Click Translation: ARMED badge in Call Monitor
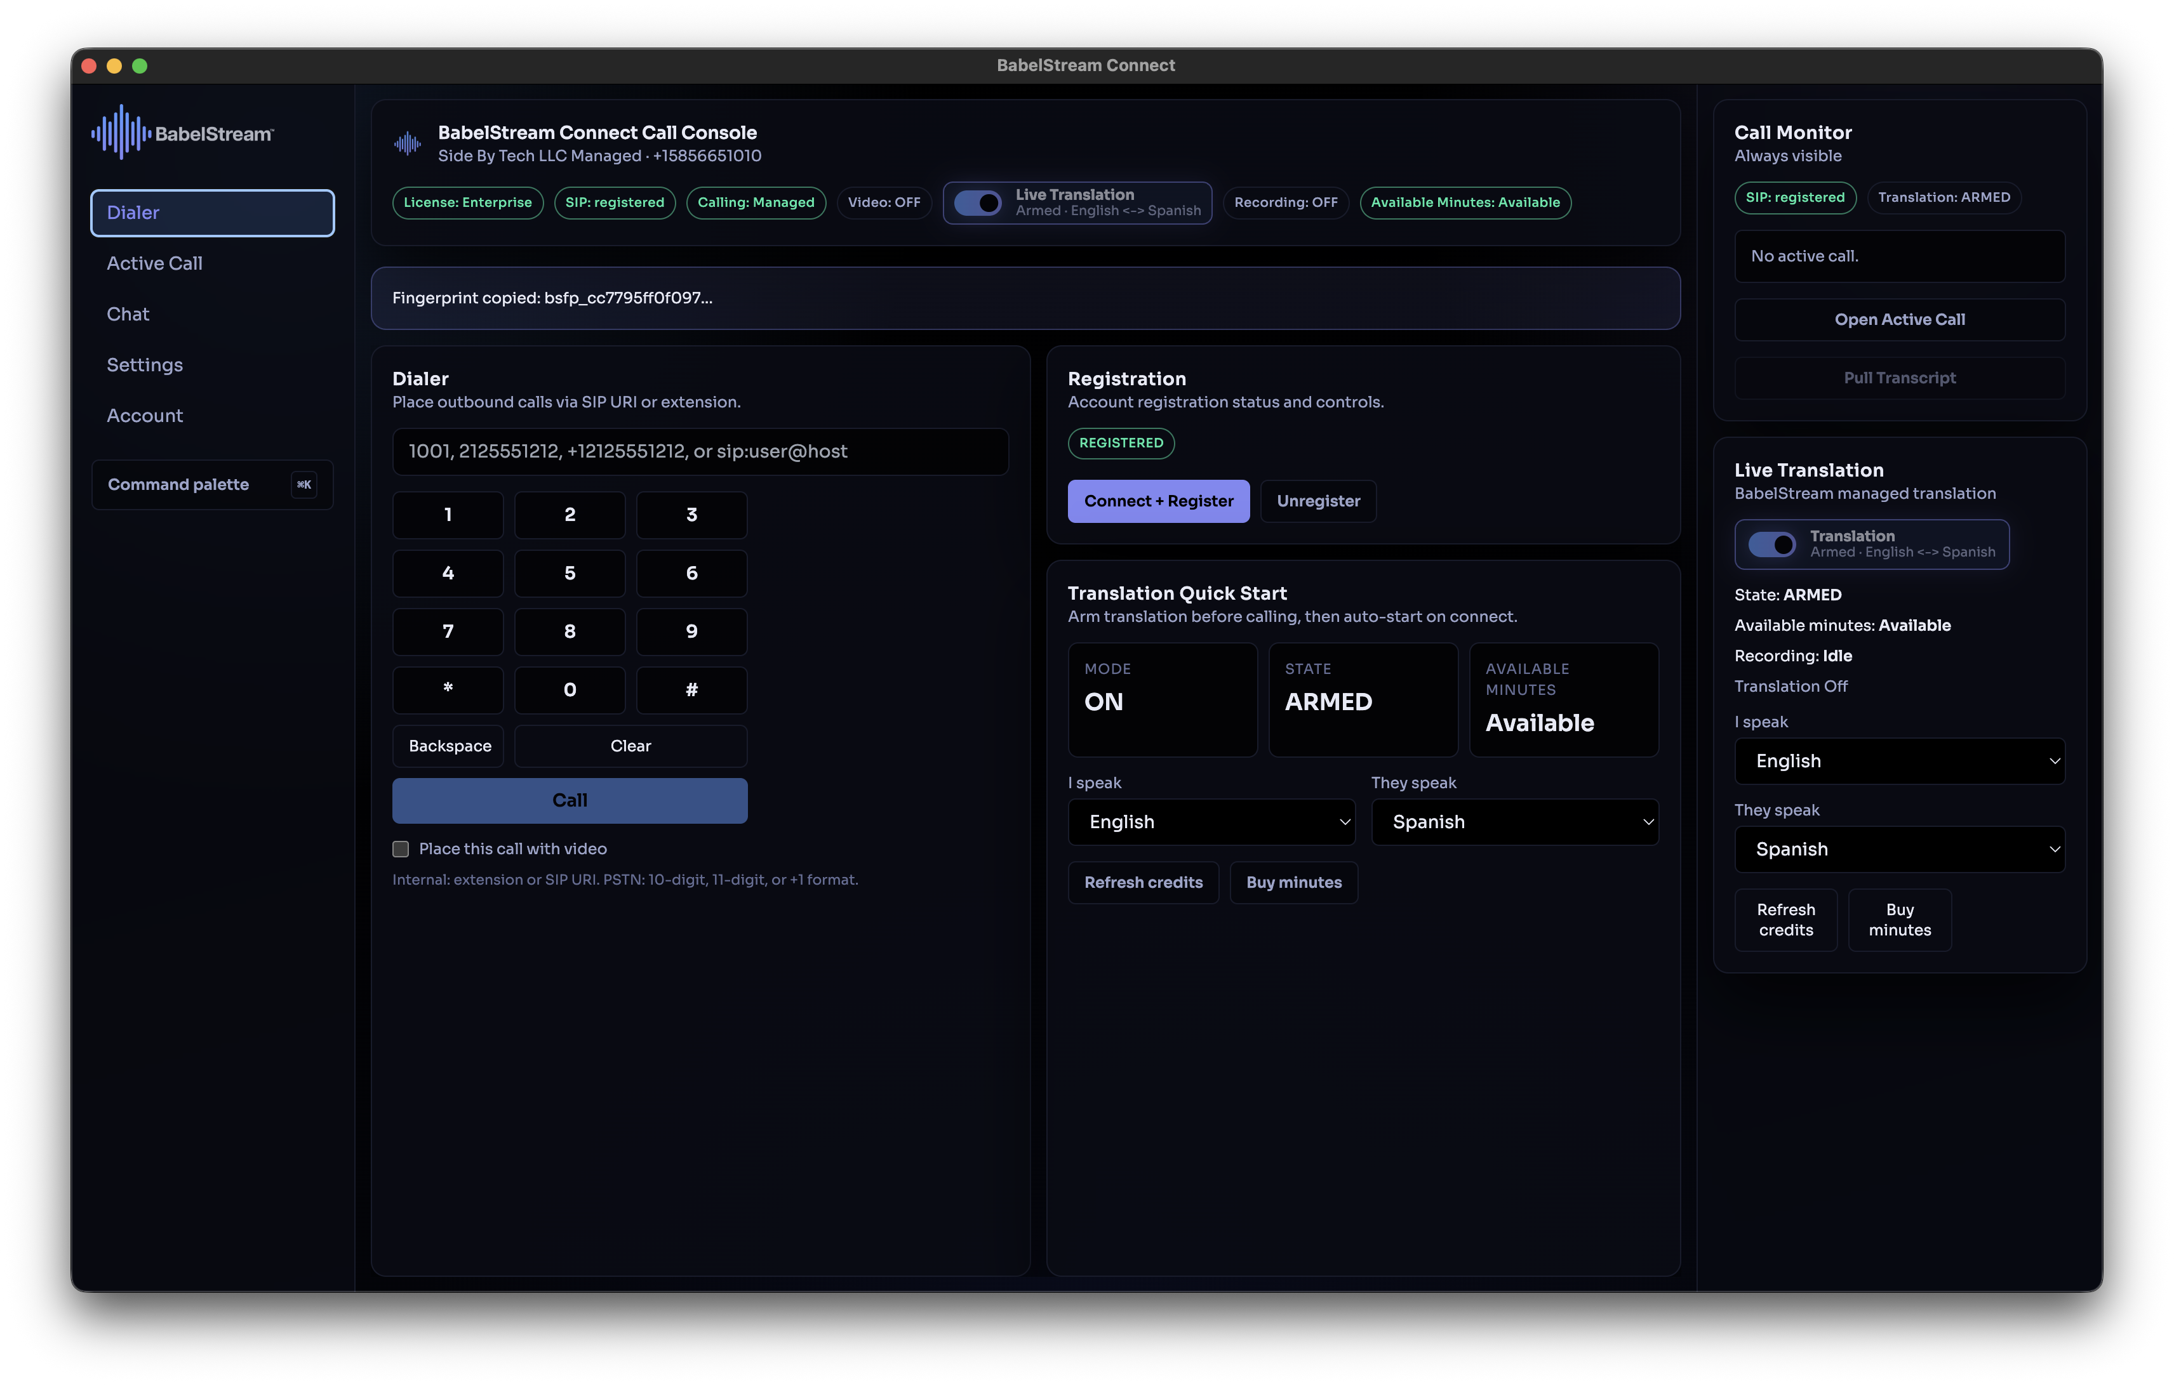The image size is (2174, 1386). [1944, 197]
